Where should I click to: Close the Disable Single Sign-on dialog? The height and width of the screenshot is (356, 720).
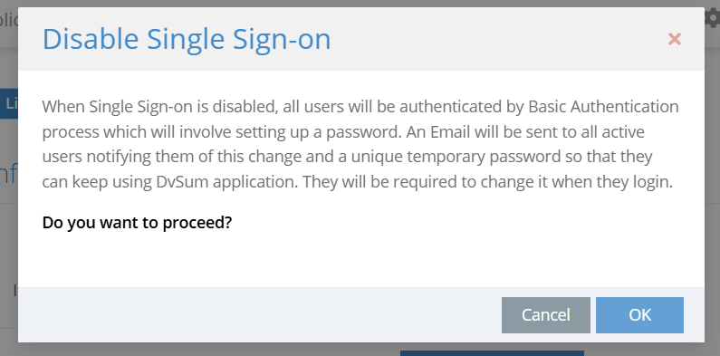click(x=674, y=39)
